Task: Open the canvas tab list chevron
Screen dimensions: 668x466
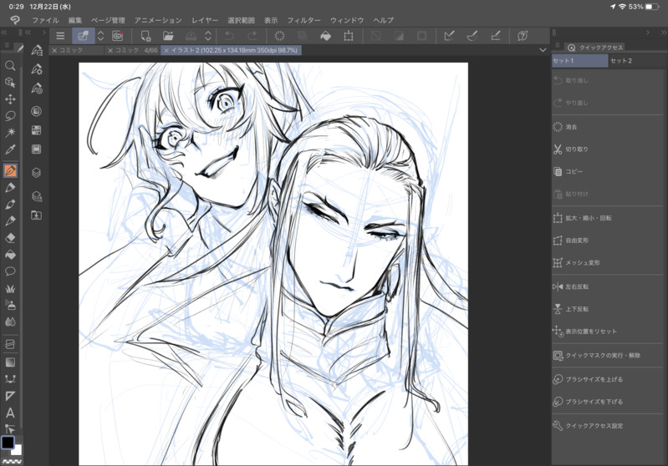Action: [x=543, y=50]
